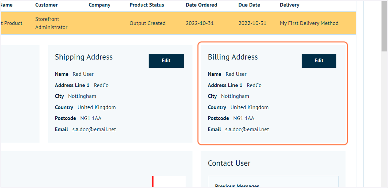Select the Output Created status cell
Screen dimensions: 388x188
(147, 23)
